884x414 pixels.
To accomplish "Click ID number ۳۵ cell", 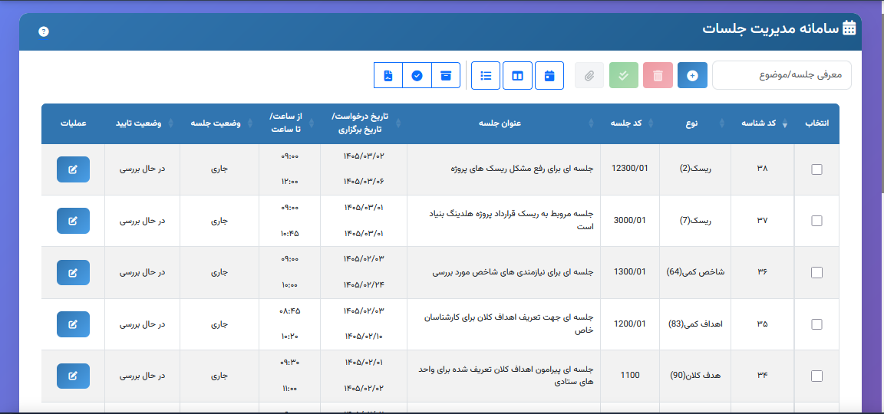I will [762, 324].
